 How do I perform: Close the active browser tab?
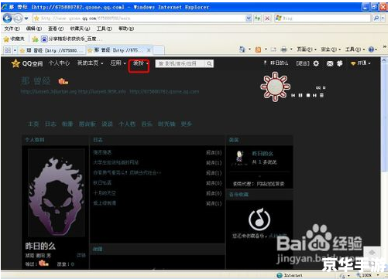pyautogui.click(x=149, y=50)
